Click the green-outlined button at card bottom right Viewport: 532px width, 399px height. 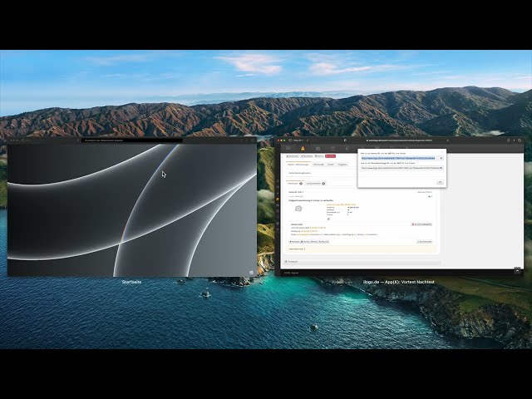click(x=425, y=242)
